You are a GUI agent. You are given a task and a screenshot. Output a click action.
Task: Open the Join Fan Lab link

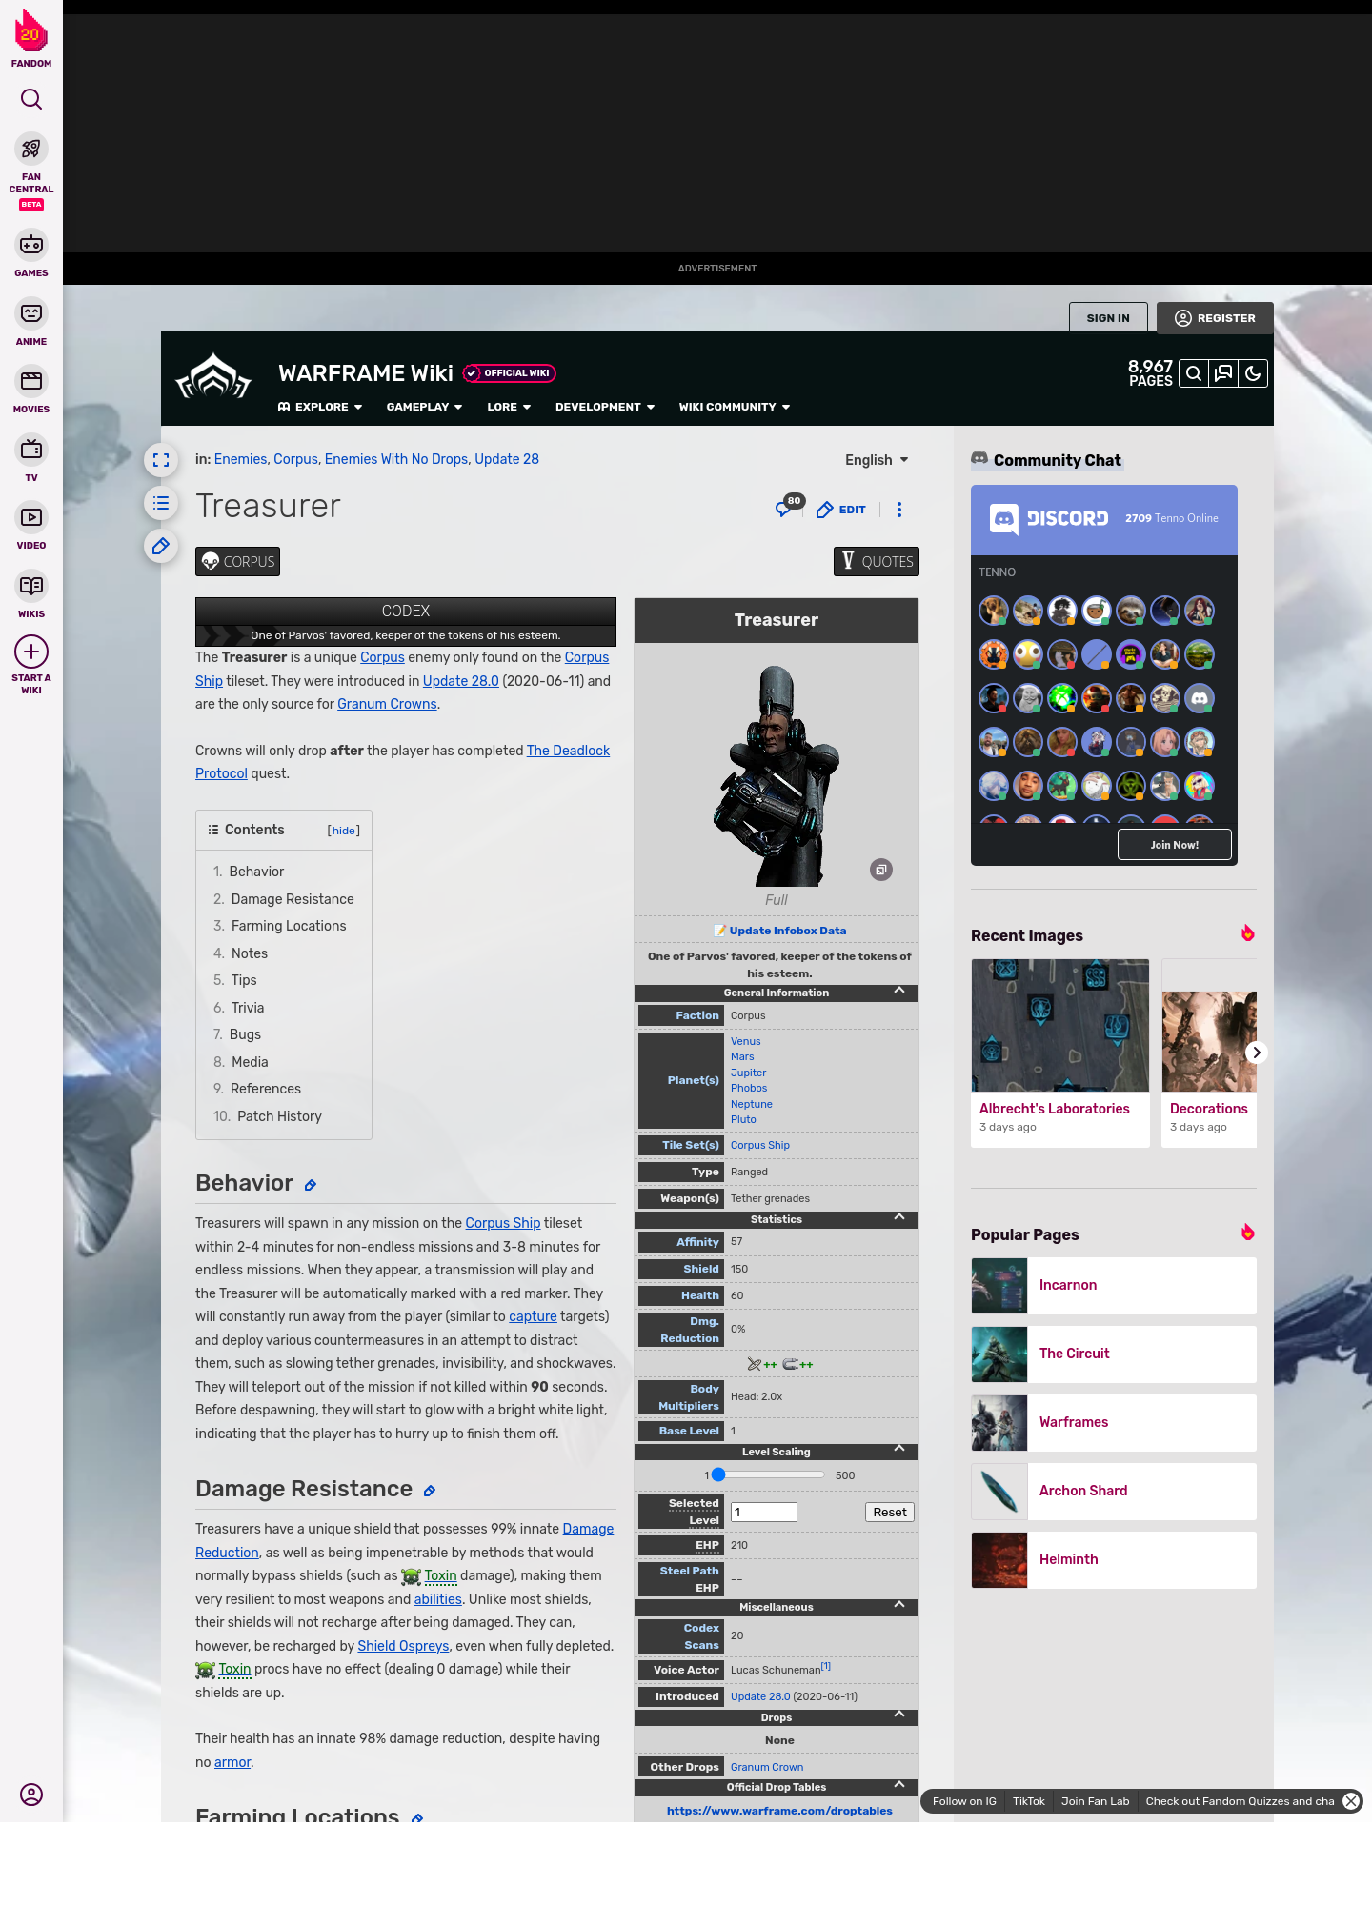point(1095,1801)
